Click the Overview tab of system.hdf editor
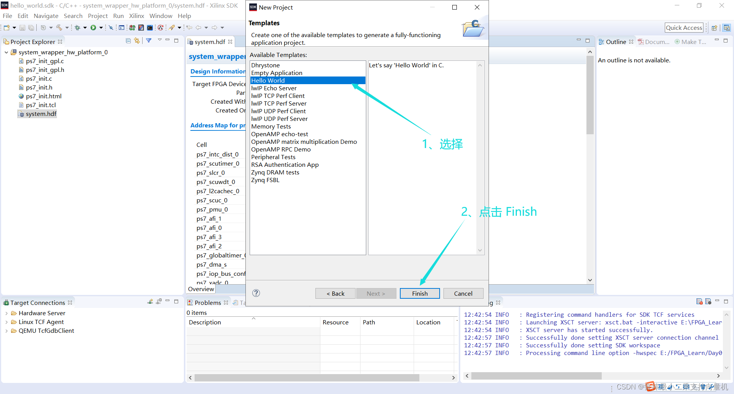This screenshot has height=394, width=734. 201,289
